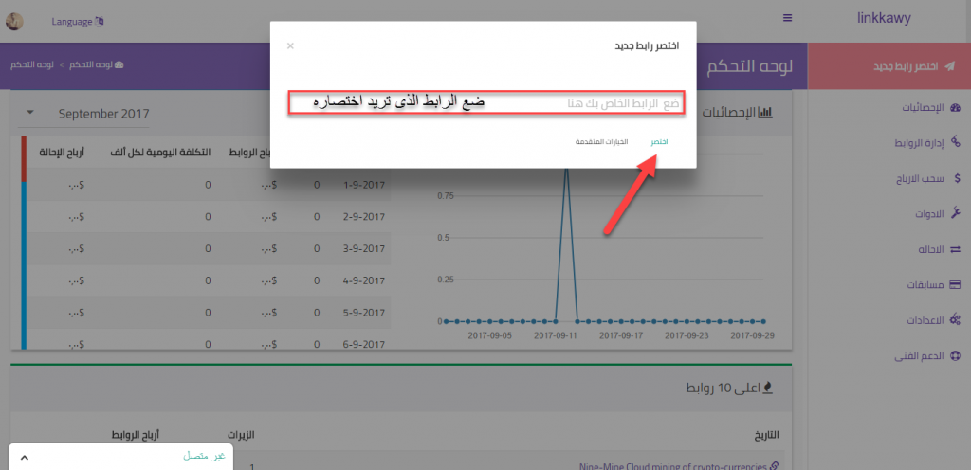Select the 1-9-2017 date cell
The height and width of the screenshot is (470, 971).
pos(364,185)
